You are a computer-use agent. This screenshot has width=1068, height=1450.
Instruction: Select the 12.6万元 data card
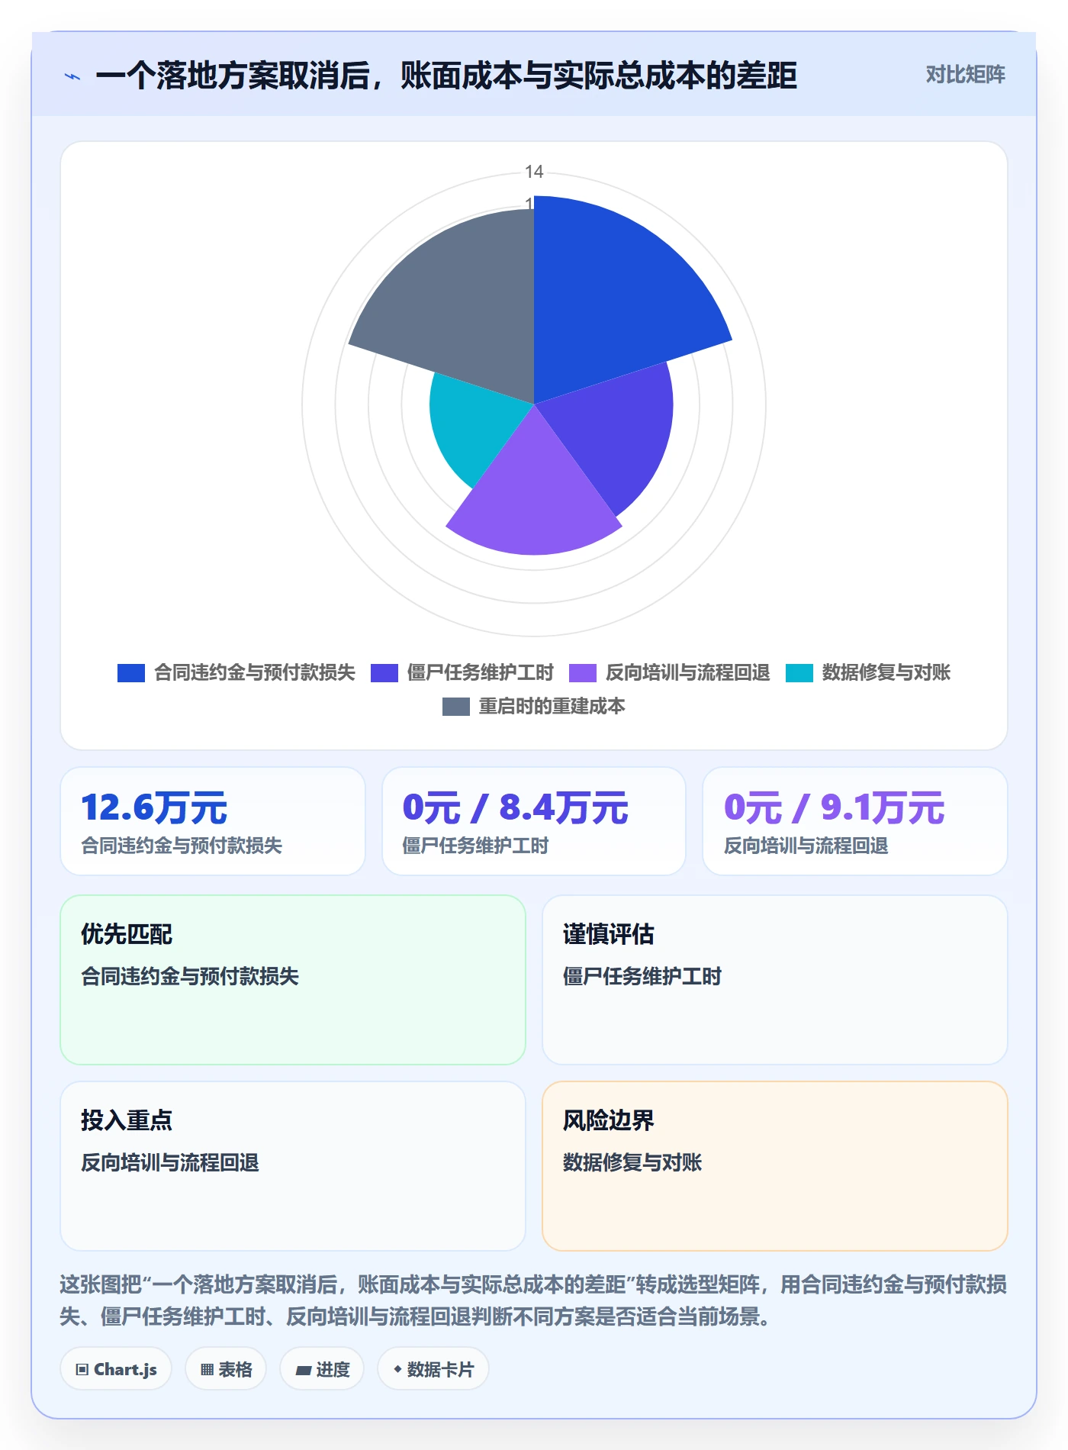(213, 821)
